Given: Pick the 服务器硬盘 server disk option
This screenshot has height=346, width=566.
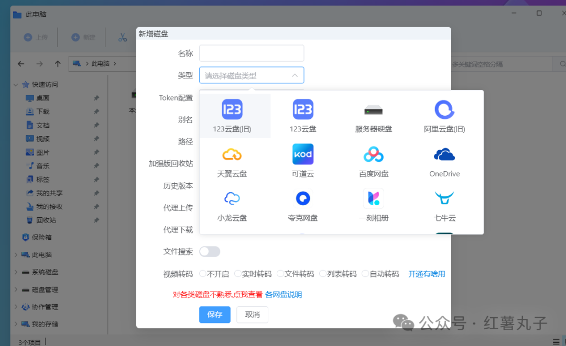Looking at the screenshot, I should [374, 116].
